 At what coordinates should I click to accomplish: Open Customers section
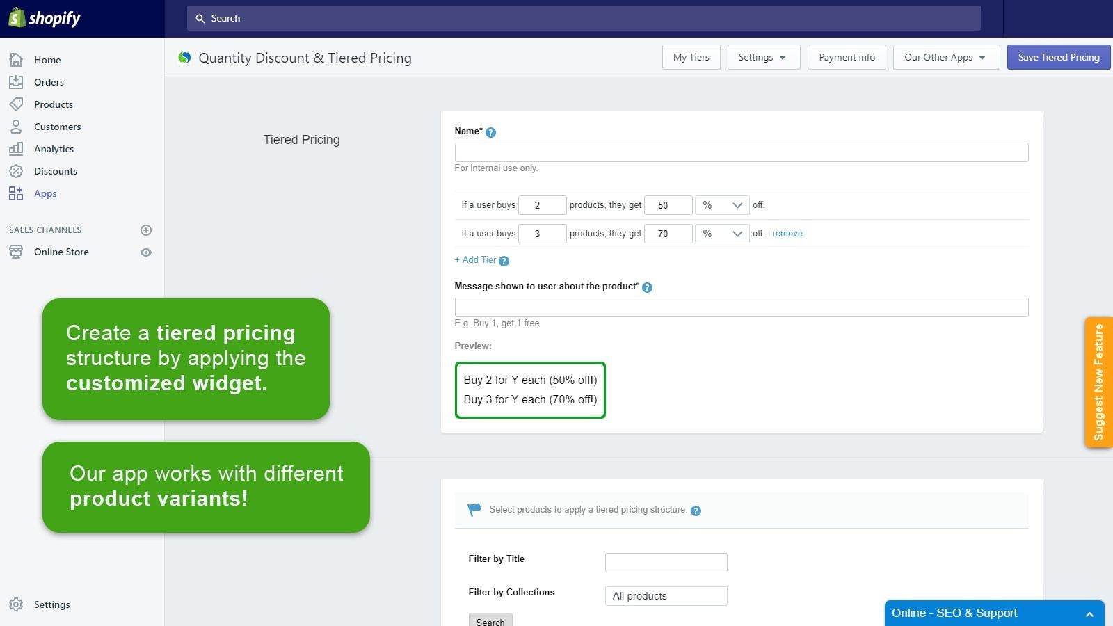click(x=58, y=127)
